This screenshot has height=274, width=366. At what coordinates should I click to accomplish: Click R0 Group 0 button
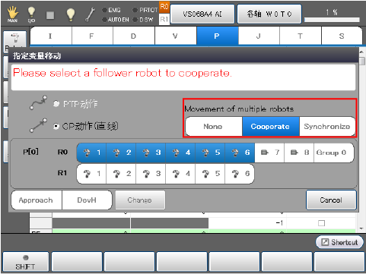click(334, 153)
